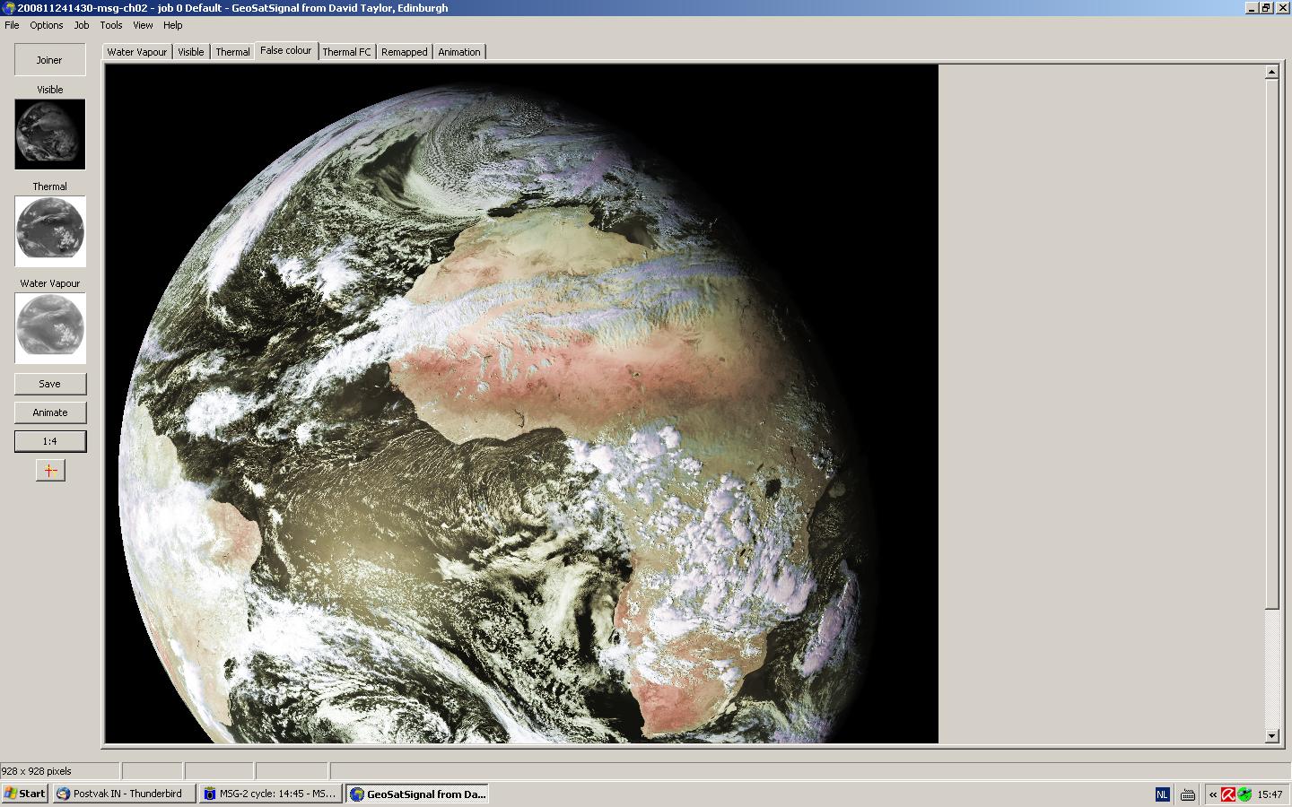Viewport: 1292px width, 807px height.
Task: Open the View menu
Action: click(143, 25)
